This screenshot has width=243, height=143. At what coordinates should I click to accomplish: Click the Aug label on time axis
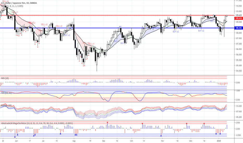tap(74, 140)
